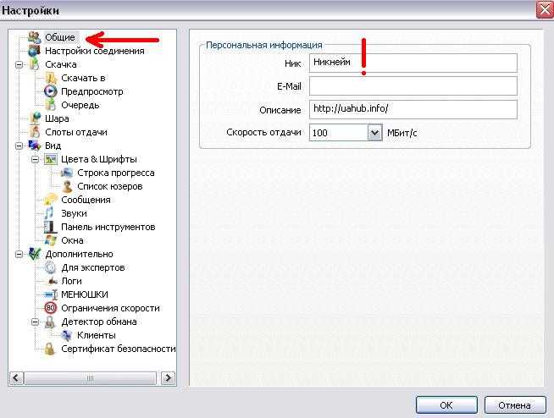
Task: Collapse the Детектор обмана node
Action: (36, 322)
